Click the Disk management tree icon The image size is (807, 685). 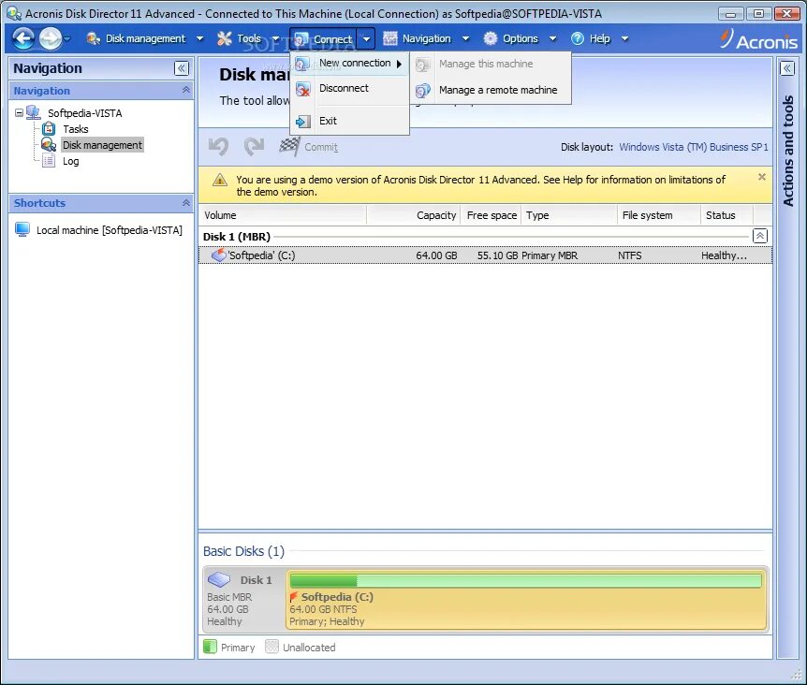[49, 144]
